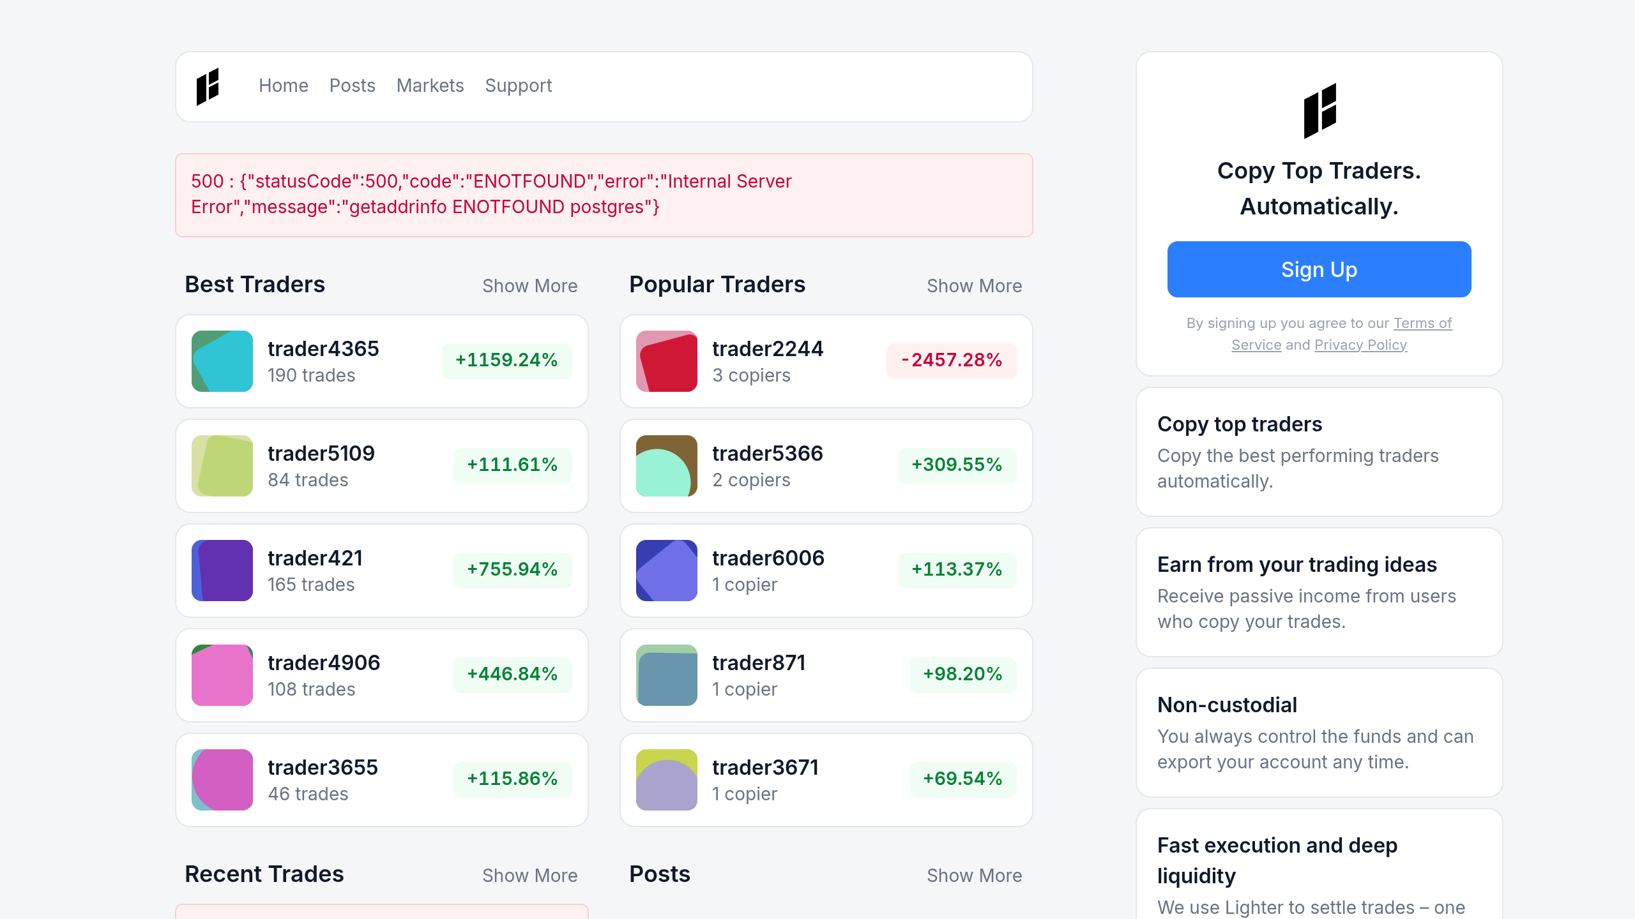Open trader871's slate blue avatar
Image resolution: width=1635 pixels, height=919 pixels.
pyautogui.click(x=667, y=675)
